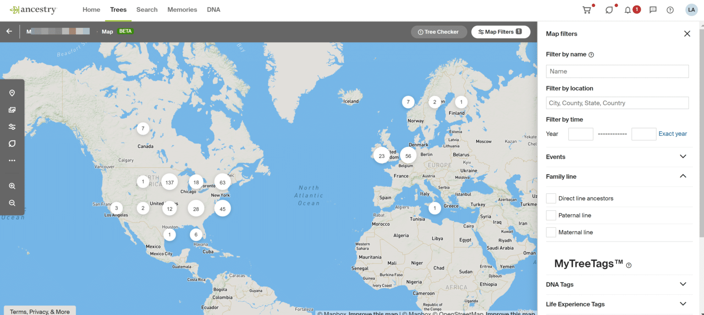Zoom in on the map using the magnifier icon
Screen dimensions: 704x315
point(12,186)
